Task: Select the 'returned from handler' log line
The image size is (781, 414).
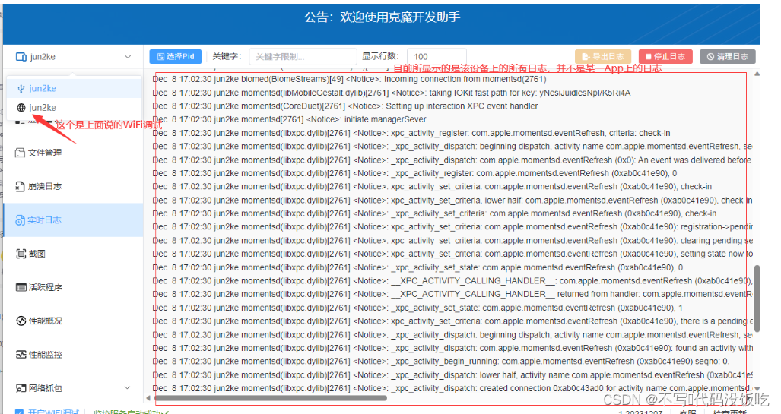Action: tap(452, 294)
